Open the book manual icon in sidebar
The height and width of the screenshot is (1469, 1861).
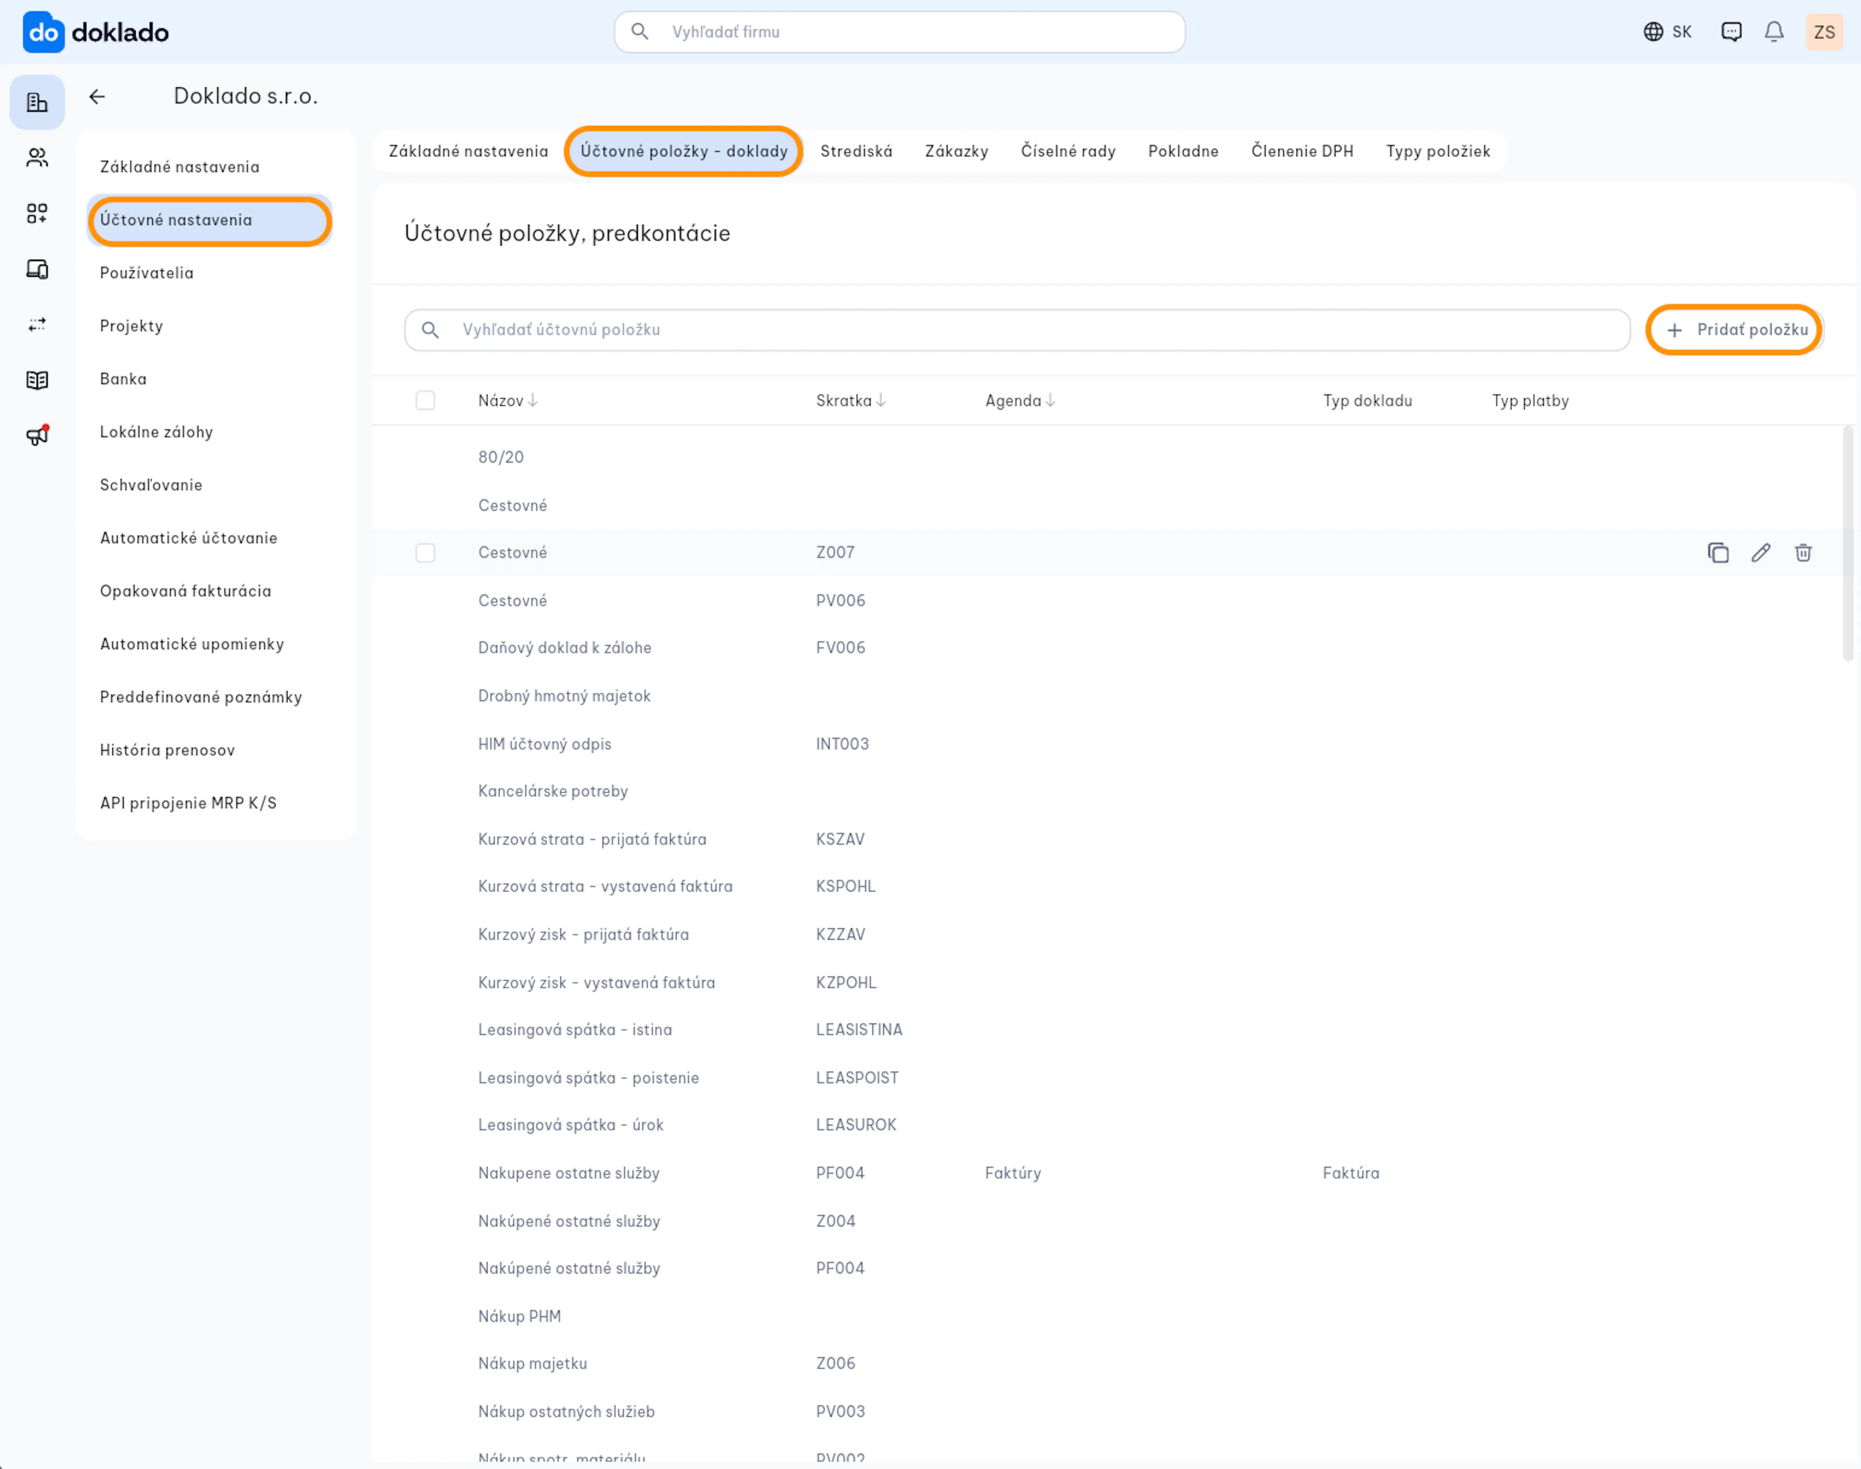37,380
